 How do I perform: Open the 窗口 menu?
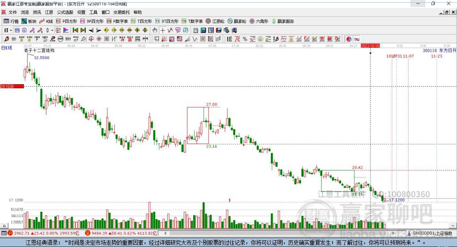tap(105, 12)
